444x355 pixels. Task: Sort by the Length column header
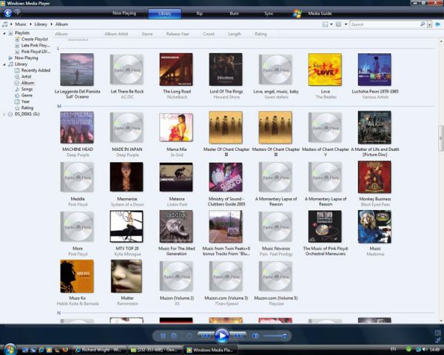235,34
